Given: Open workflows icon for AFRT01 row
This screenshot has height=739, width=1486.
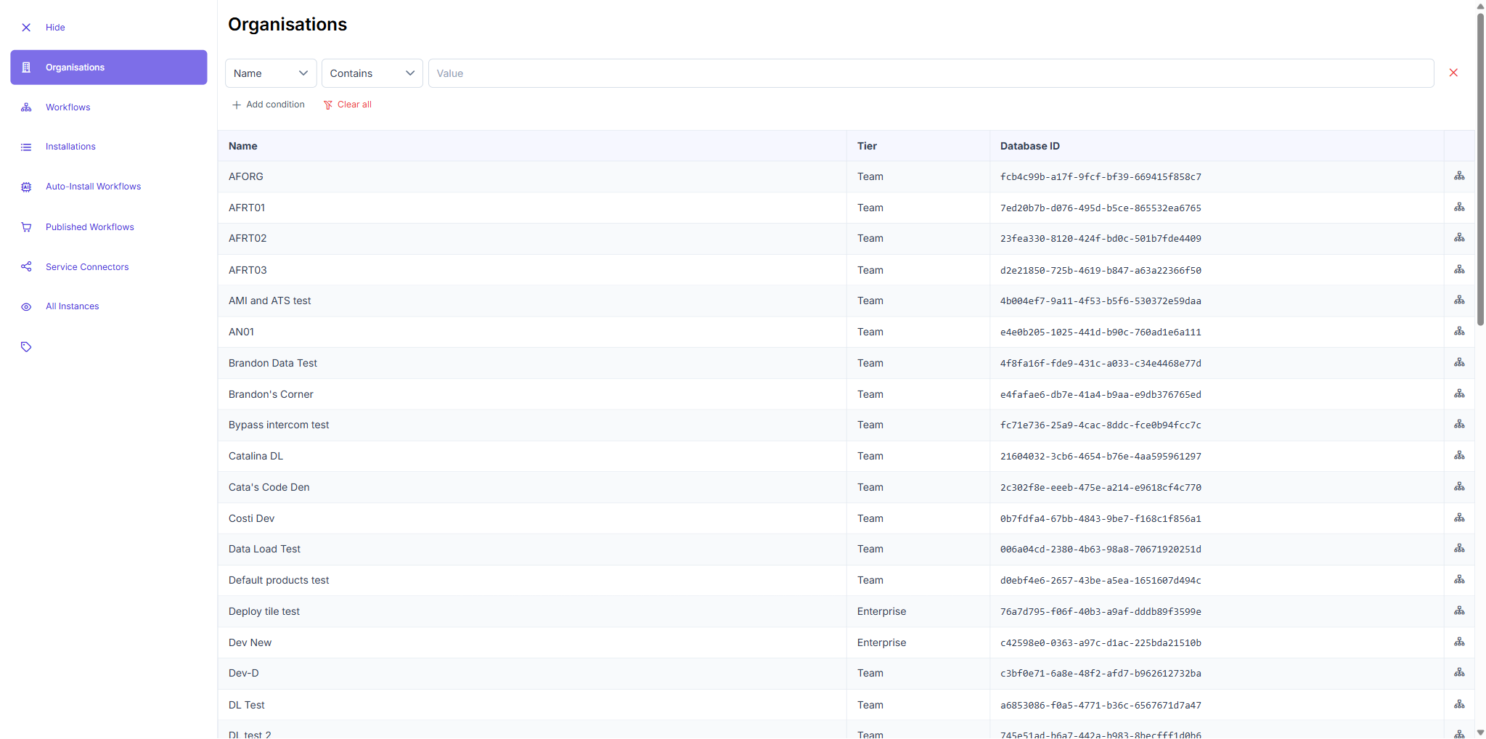Looking at the screenshot, I should 1459,208.
